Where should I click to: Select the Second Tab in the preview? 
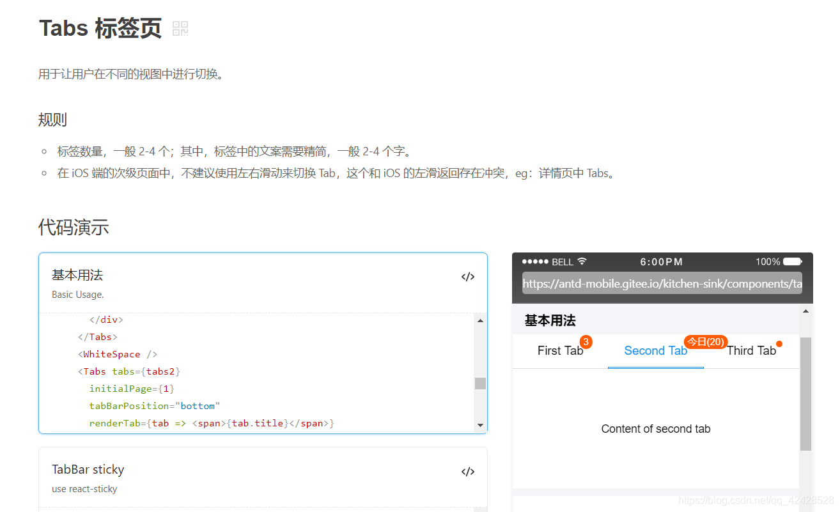tap(655, 351)
